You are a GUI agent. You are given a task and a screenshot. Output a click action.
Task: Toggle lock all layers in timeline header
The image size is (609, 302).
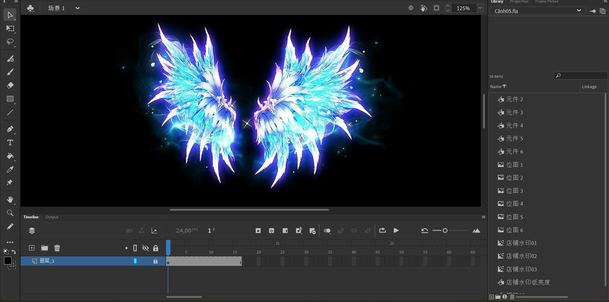click(156, 248)
